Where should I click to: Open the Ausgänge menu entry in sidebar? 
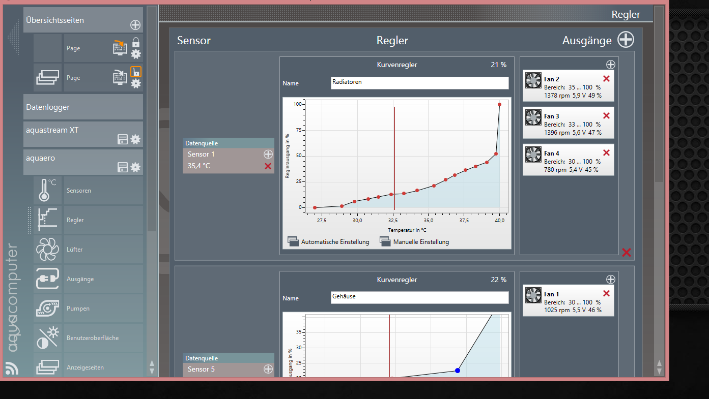103,279
